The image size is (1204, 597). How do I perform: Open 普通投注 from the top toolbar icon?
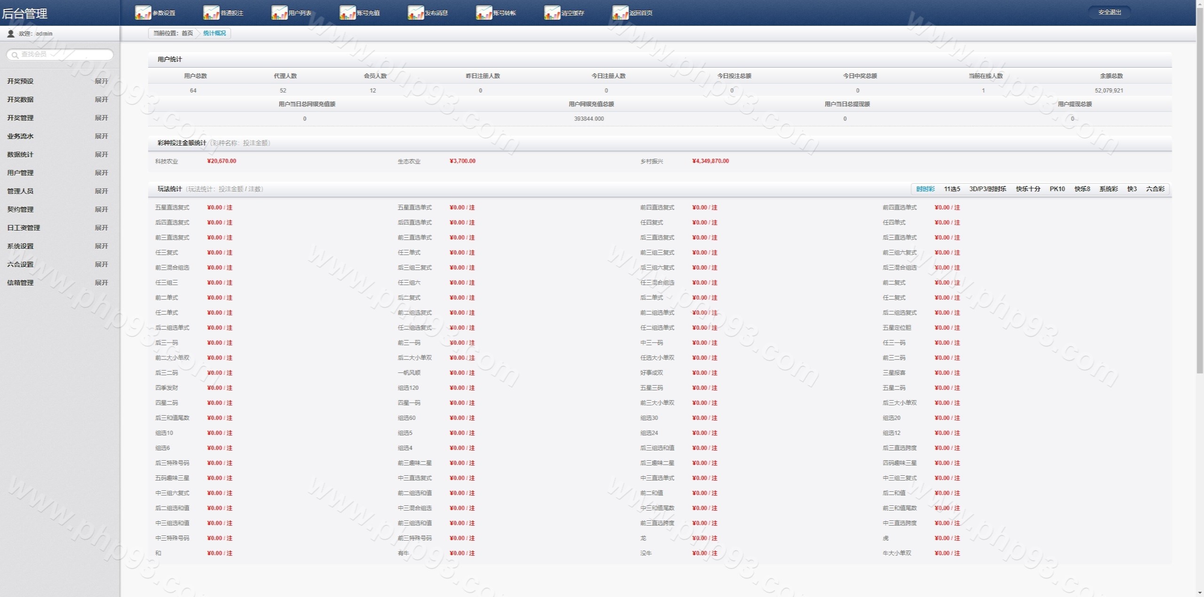211,13
